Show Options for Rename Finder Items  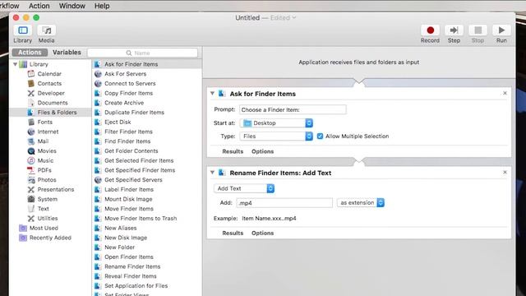[x=263, y=234]
